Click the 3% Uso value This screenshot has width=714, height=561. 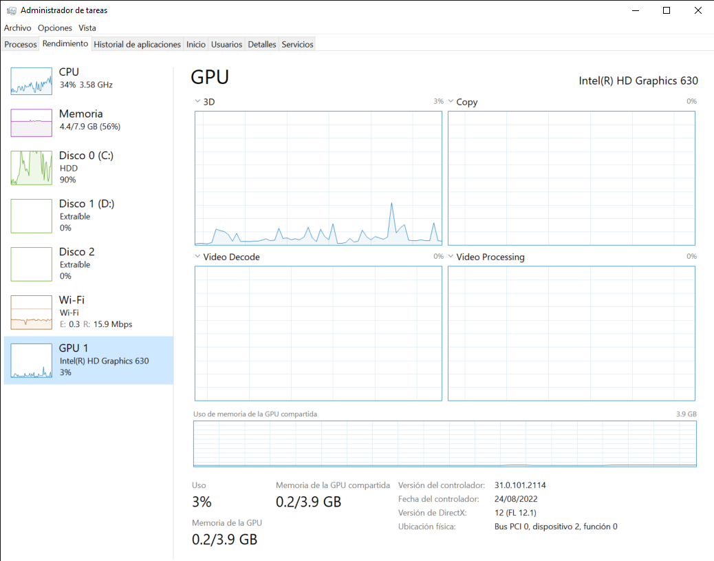pos(202,502)
